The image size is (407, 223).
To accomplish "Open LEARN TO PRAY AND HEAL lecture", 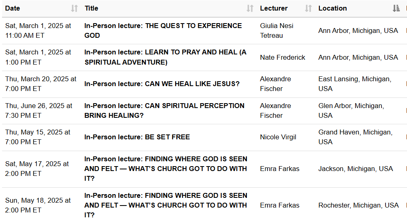I will pyautogui.click(x=165, y=57).
